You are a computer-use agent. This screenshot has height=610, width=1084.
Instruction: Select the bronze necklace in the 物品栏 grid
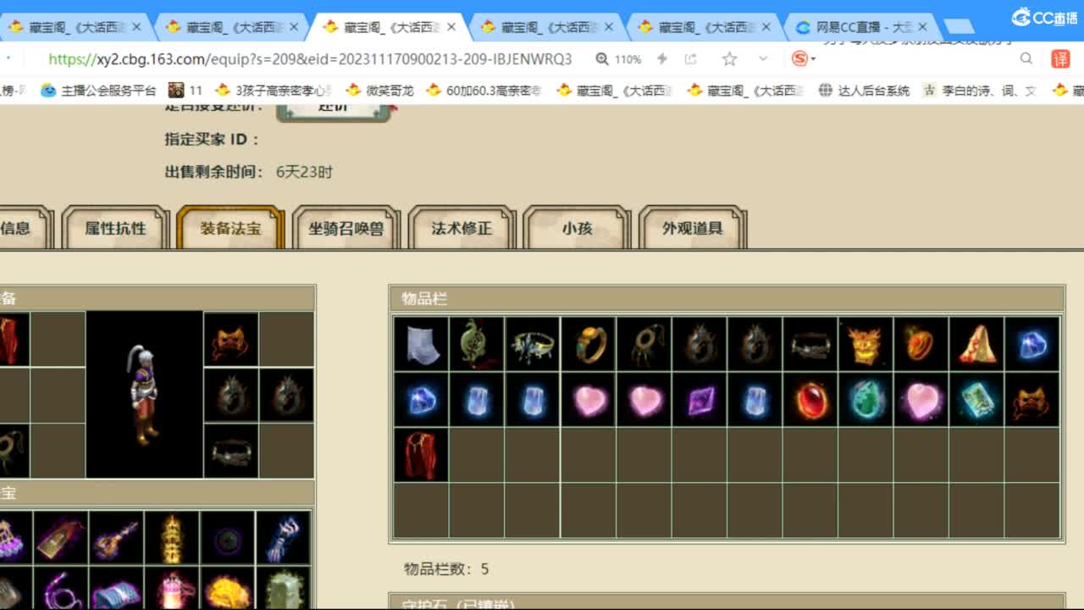pos(644,344)
